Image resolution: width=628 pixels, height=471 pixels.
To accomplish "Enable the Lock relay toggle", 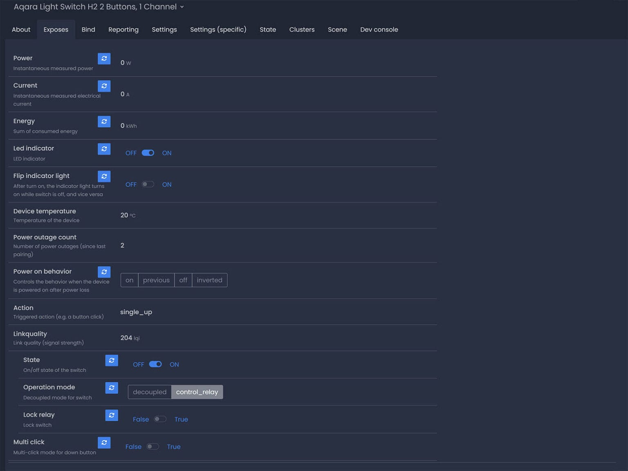I will [x=160, y=419].
